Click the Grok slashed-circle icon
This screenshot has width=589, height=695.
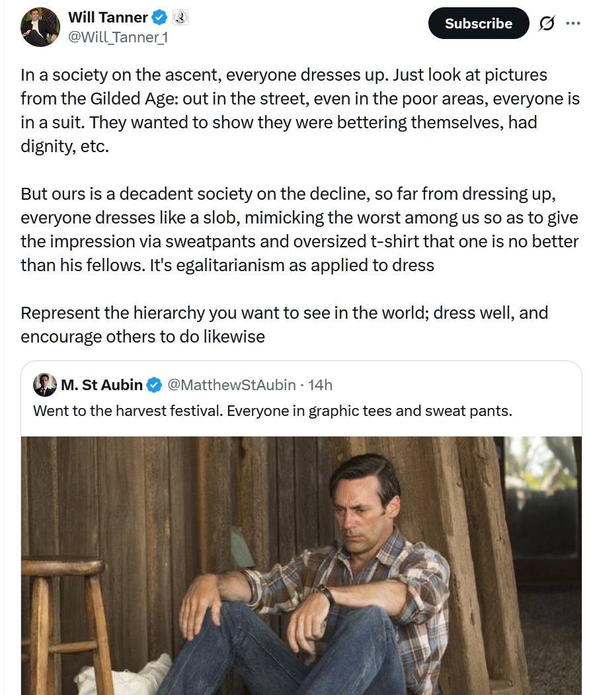547,24
